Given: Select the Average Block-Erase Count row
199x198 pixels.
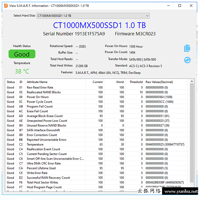Looking at the screenshot, I should click(97, 116).
